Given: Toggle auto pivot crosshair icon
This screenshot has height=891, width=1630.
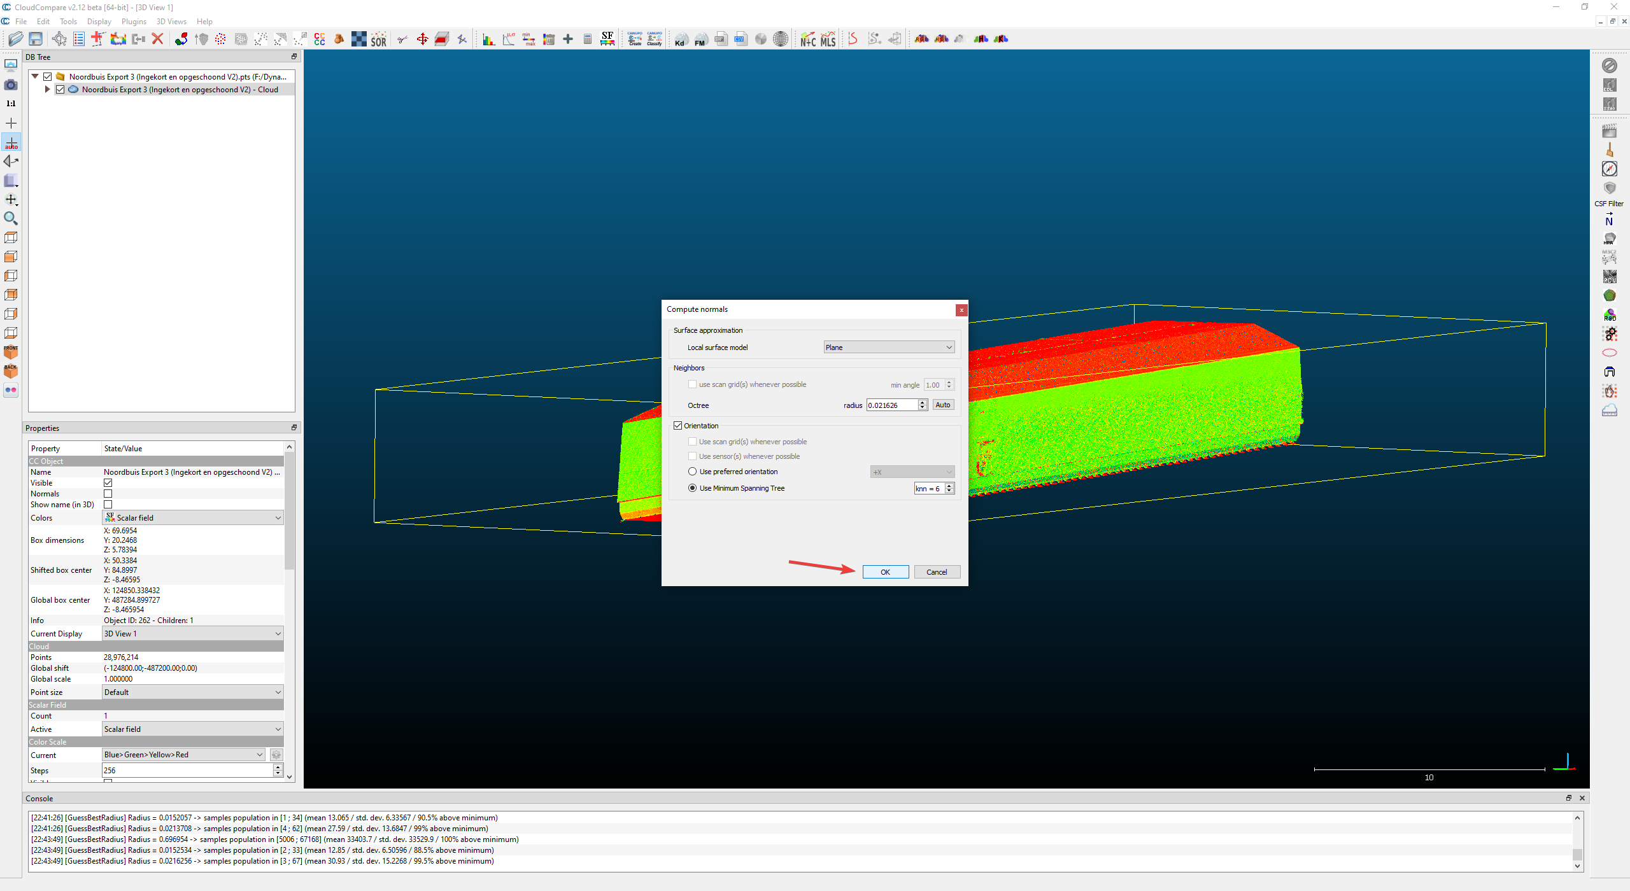Looking at the screenshot, I should [11, 142].
